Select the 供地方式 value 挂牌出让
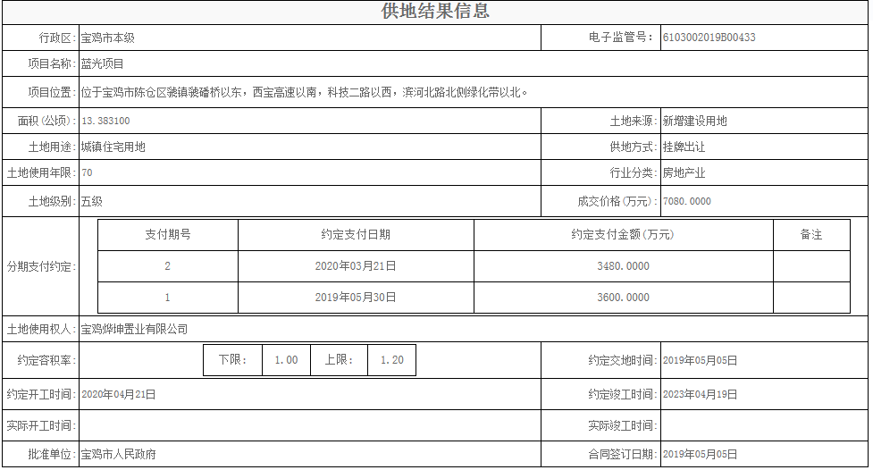873x470 pixels. click(684, 147)
